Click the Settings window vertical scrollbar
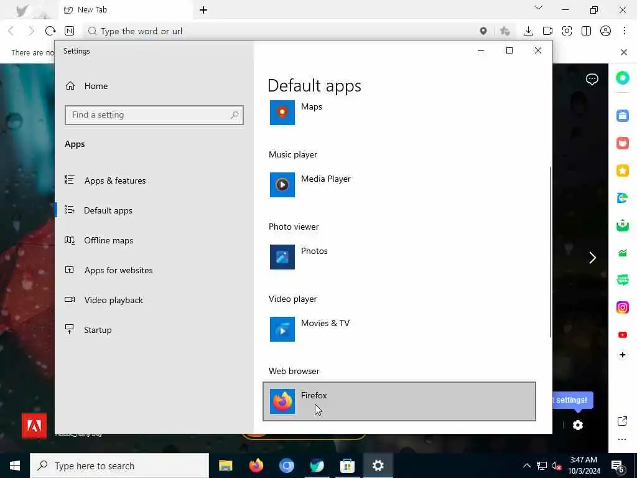637x478 pixels. pos(550,251)
